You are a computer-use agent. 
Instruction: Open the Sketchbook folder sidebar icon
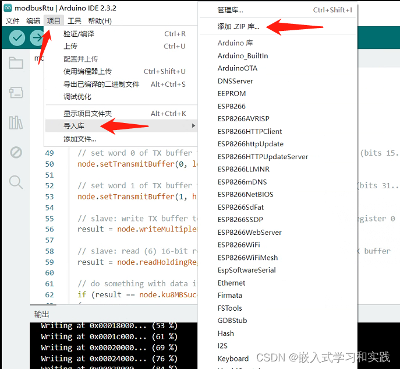16,63
